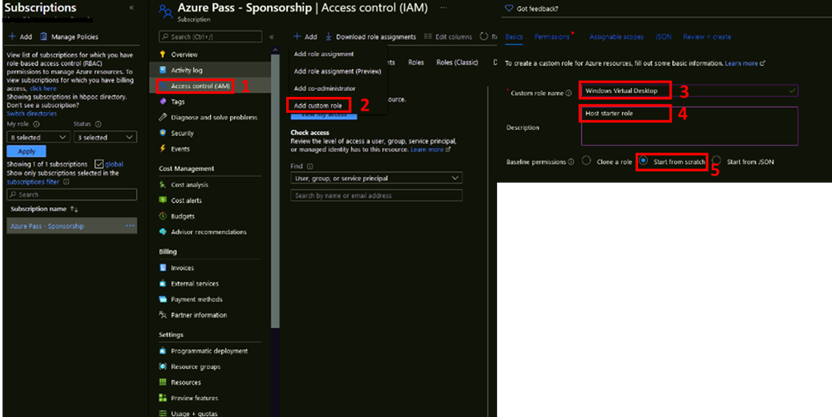Click the Resources grid icon
832x417 pixels.
point(163,382)
